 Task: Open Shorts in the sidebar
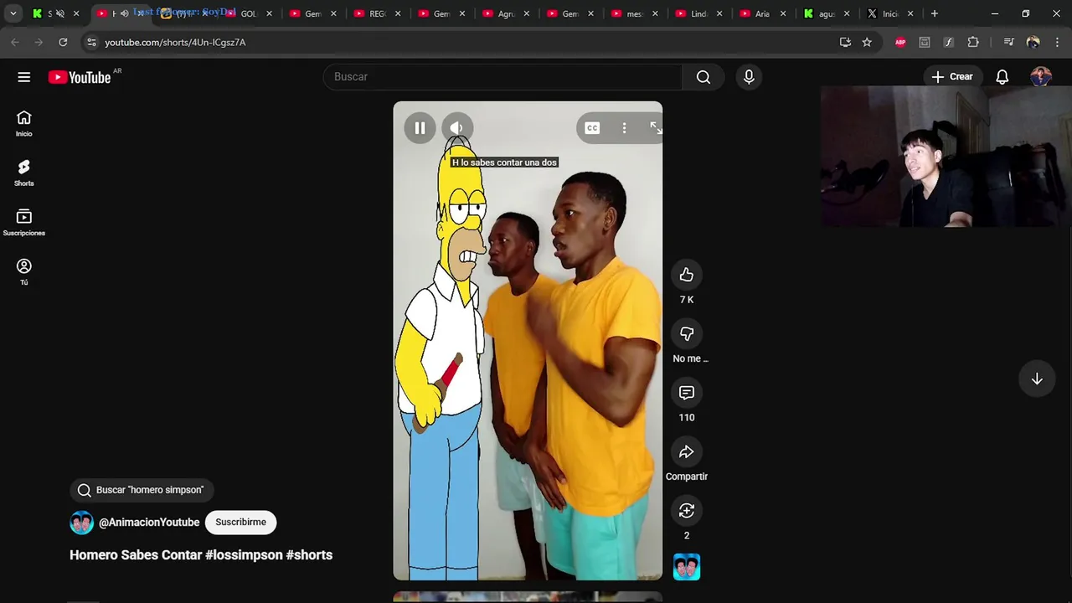(x=23, y=173)
